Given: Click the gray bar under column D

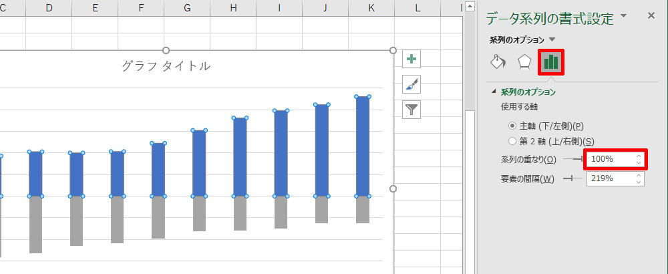Looking at the screenshot, I should [x=36, y=225].
